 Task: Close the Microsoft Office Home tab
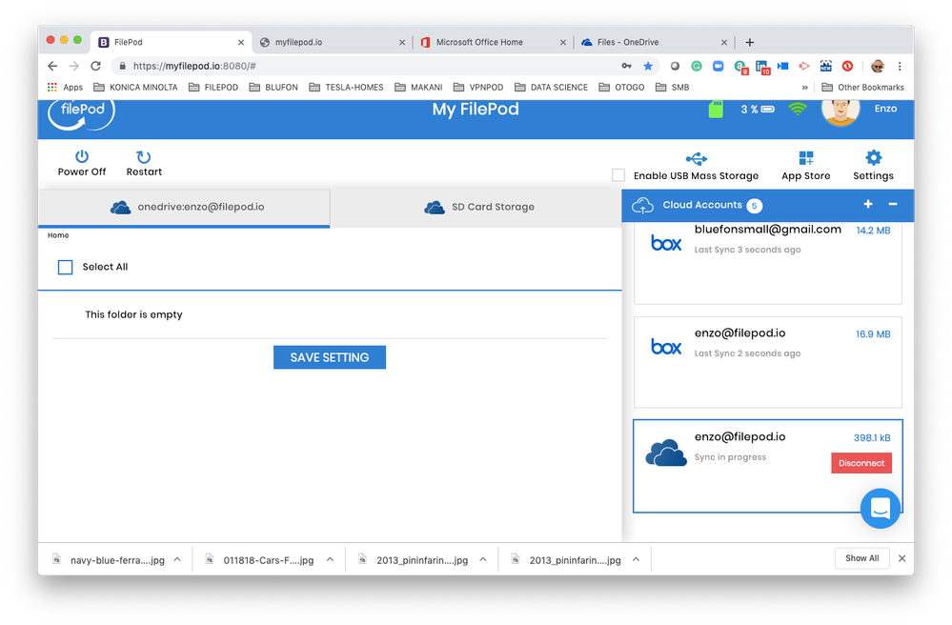pos(563,43)
